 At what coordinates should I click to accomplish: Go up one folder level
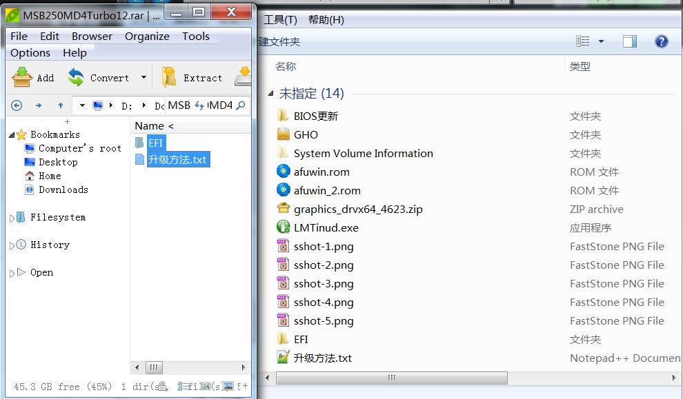[x=61, y=105]
